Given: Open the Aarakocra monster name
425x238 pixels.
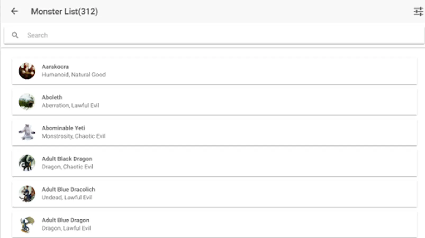Looking at the screenshot, I should pos(55,67).
